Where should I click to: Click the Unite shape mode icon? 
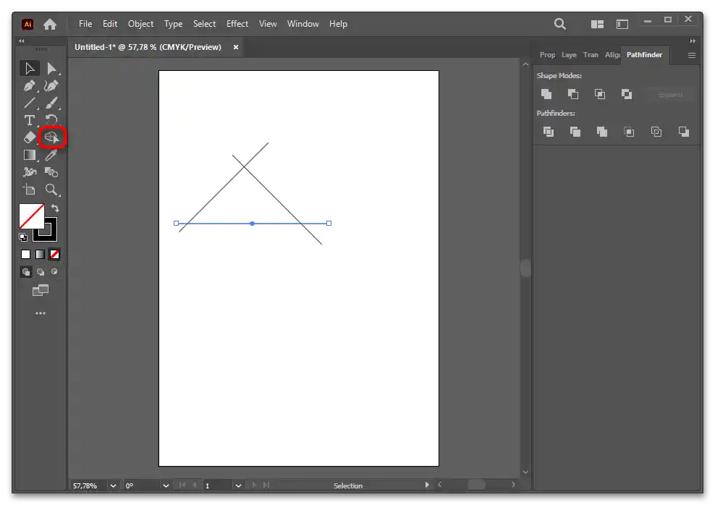tap(546, 94)
